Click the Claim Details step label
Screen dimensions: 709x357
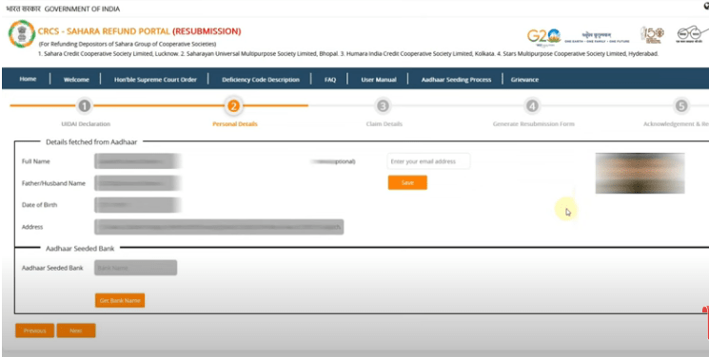pos(384,123)
